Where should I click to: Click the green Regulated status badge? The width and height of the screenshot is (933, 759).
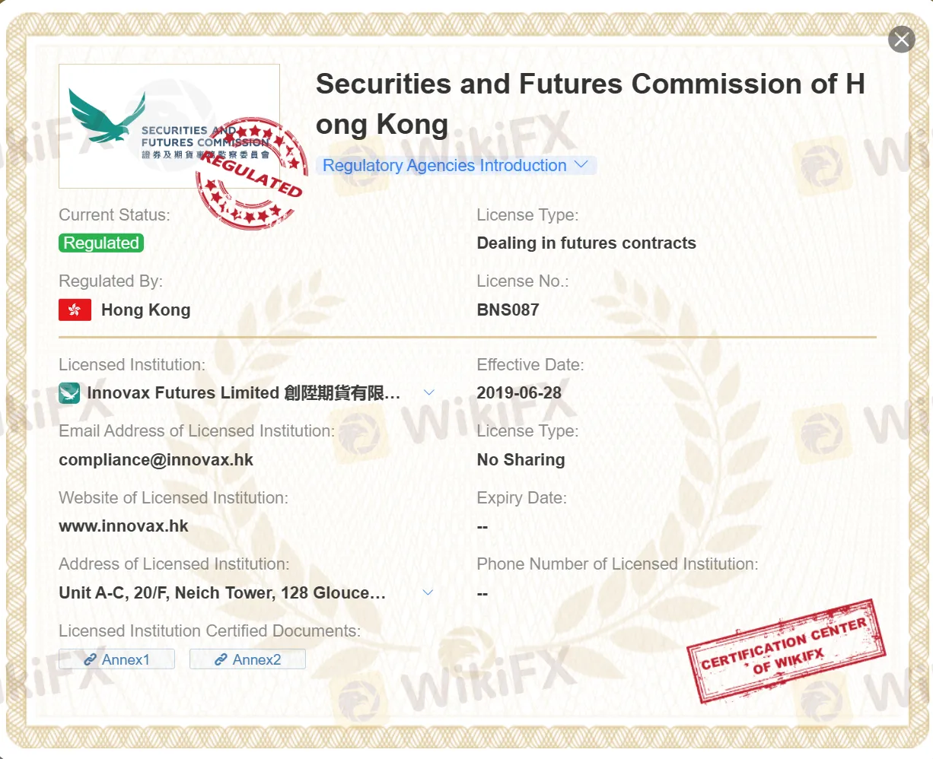[101, 243]
